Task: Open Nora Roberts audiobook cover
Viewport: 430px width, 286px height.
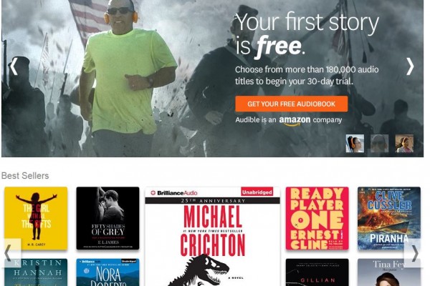Action: pyautogui.click(x=107, y=272)
